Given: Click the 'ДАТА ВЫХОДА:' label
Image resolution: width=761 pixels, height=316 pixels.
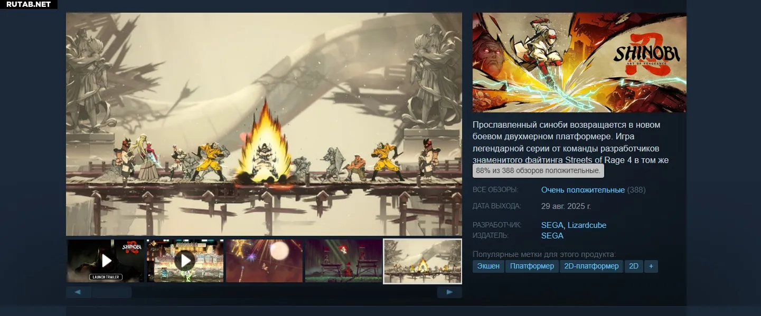Looking at the screenshot, I should [x=496, y=206].
